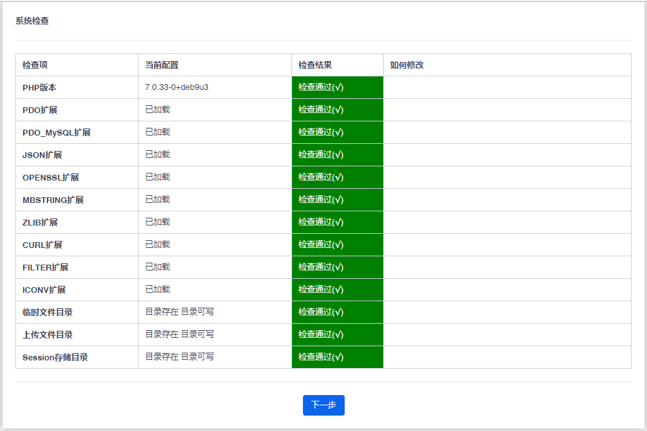Click the green 检查通过 cell for PHP版本

337,87
